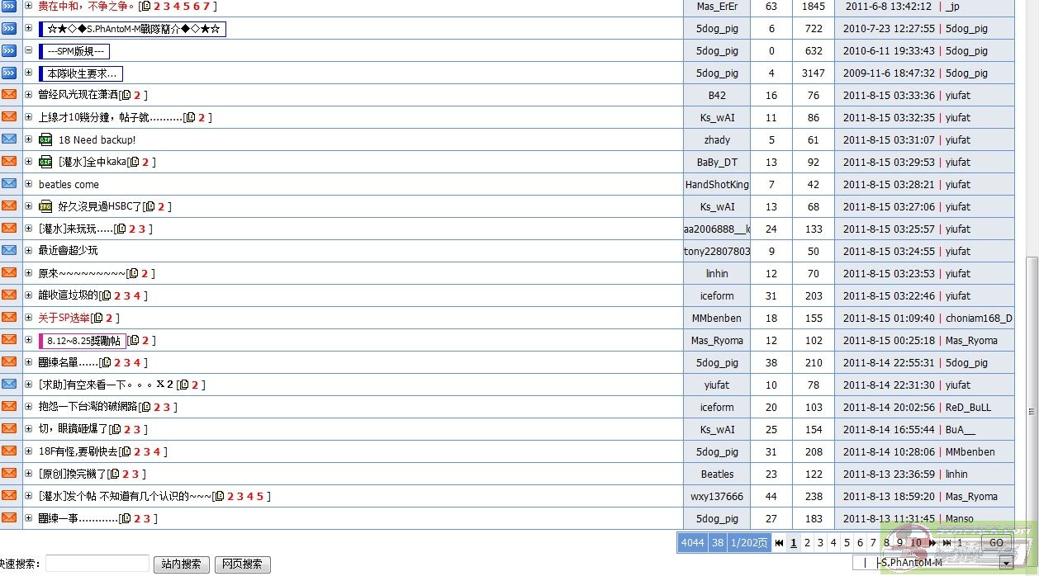Click pinned-thread icon for '---SPM版規---'
This screenshot has width=1039, height=576.
[x=9, y=50]
